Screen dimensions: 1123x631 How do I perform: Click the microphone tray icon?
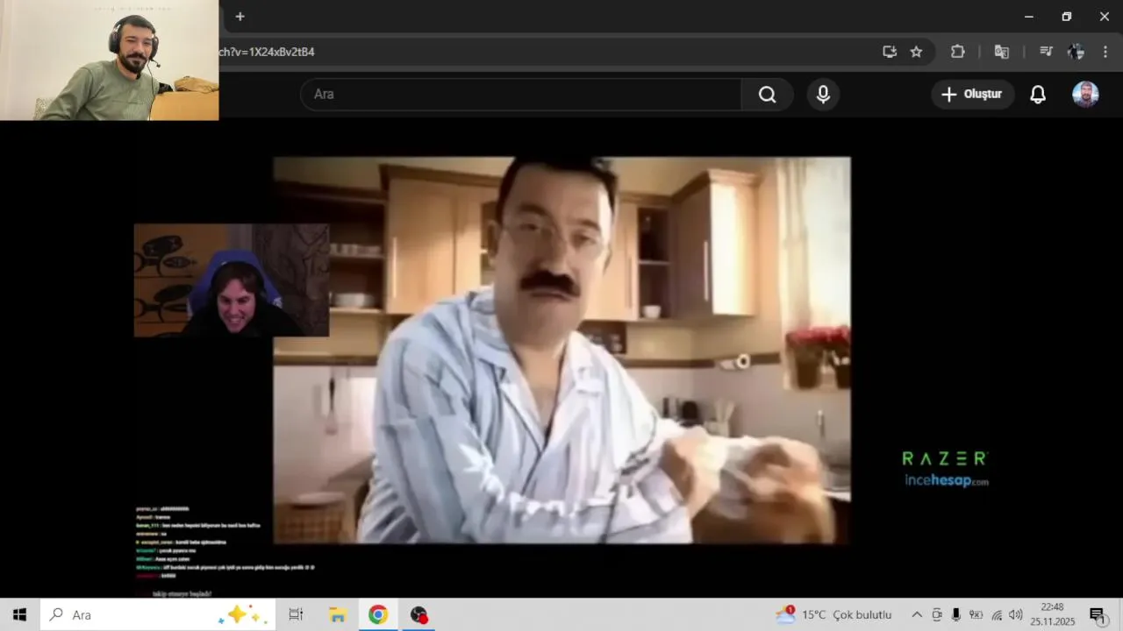coord(956,614)
